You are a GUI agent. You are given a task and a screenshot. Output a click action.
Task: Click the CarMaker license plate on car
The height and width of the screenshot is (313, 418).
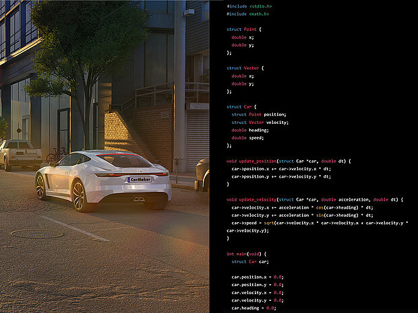point(140,179)
